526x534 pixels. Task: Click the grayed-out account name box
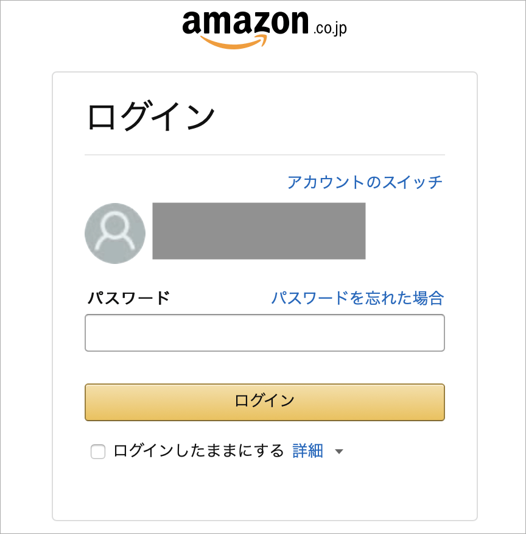(x=260, y=232)
